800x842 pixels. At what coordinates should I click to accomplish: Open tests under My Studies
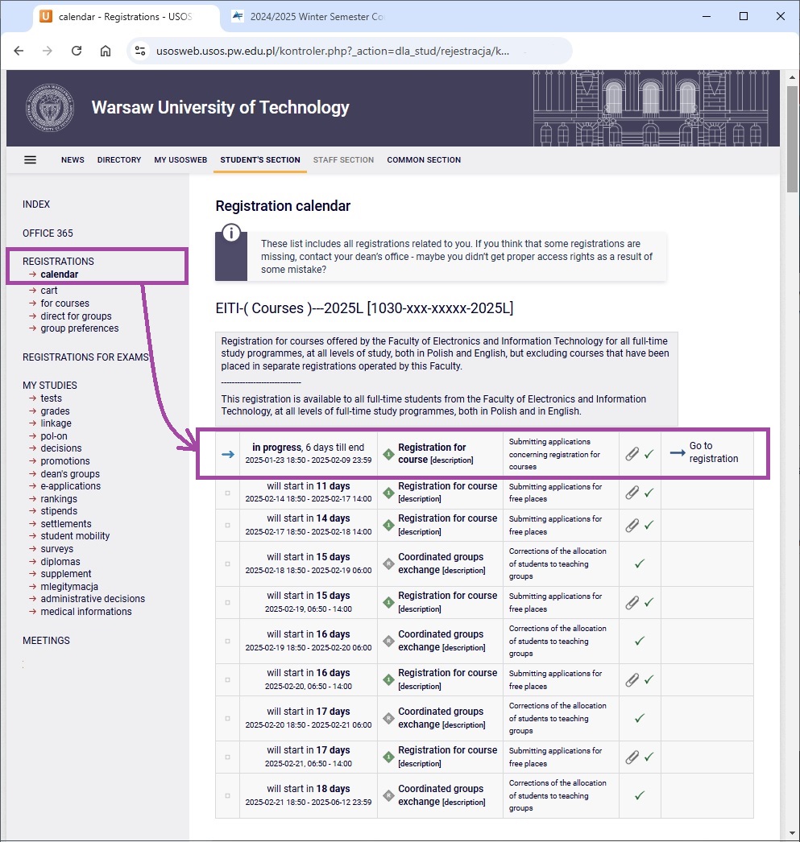coord(51,398)
